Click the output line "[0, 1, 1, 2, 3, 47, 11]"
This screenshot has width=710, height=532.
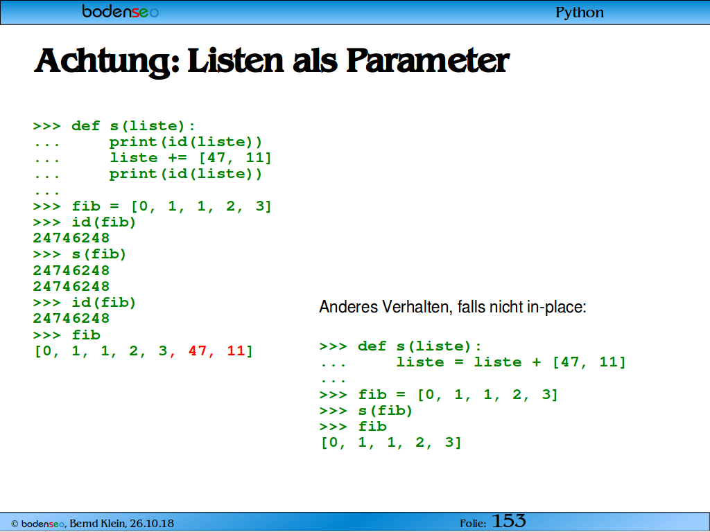143,351
